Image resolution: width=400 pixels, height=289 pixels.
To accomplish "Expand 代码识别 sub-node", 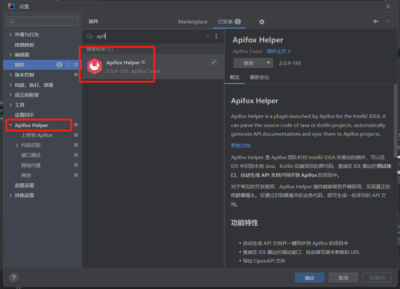I will [17, 145].
